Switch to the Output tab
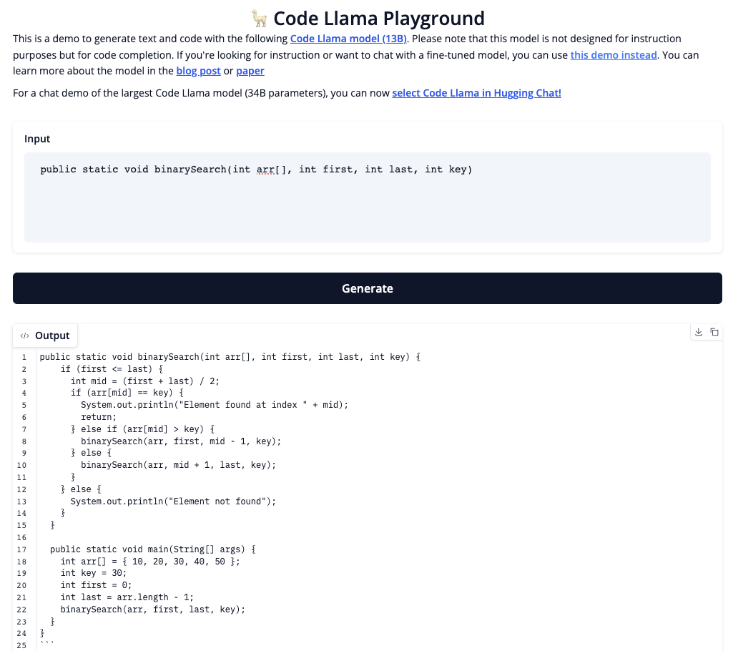Image resolution: width=733 pixels, height=651 pixels. click(51, 335)
